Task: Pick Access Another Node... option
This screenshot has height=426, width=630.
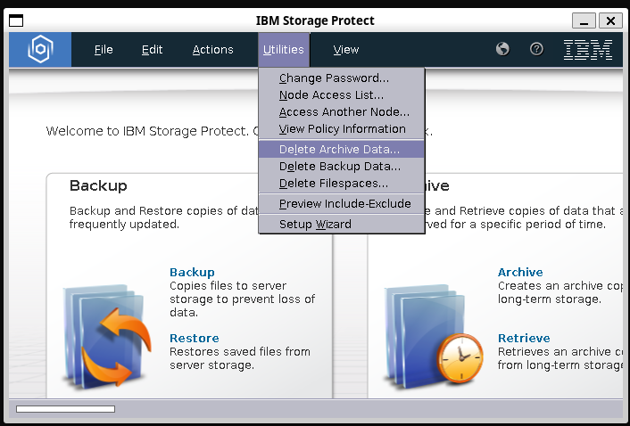Action: click(x=342, y=112)
